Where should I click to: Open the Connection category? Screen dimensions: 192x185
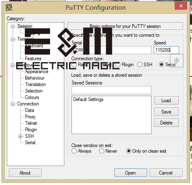(28, 104)
